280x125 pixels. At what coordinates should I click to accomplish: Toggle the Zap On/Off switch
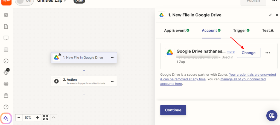click(x=24, y=2)
